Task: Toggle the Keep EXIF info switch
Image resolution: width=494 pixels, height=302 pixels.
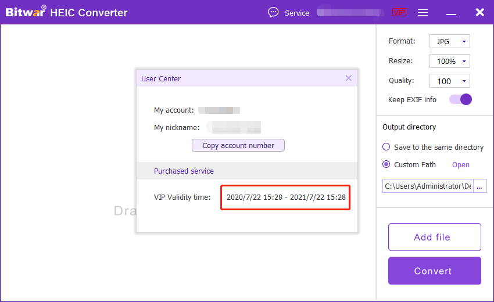Action: (x=460, y=99)
